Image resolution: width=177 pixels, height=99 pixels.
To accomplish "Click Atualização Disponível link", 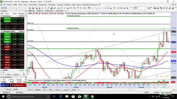I will (x=90, y=5).
